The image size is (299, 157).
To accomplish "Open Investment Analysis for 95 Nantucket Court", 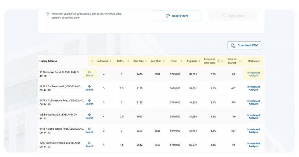I will pyautogui.click(x=253, y=74).
